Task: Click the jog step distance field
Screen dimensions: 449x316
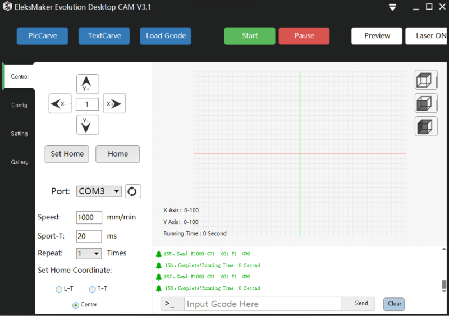Action: (88, 104)
